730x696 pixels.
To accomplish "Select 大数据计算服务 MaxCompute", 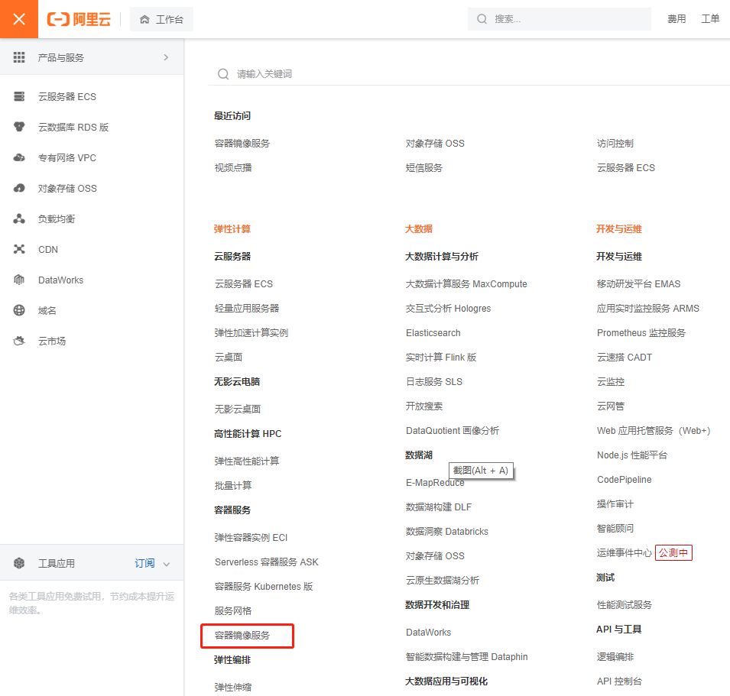I will [466, 283].
